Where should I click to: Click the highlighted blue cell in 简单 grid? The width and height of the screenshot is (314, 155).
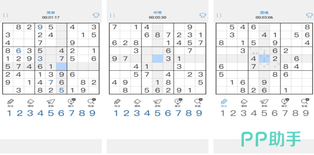[x=61, y=66]
